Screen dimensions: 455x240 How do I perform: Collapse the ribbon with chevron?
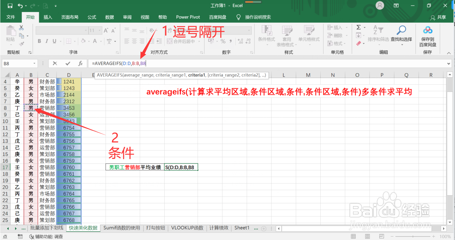coord(449,53)
